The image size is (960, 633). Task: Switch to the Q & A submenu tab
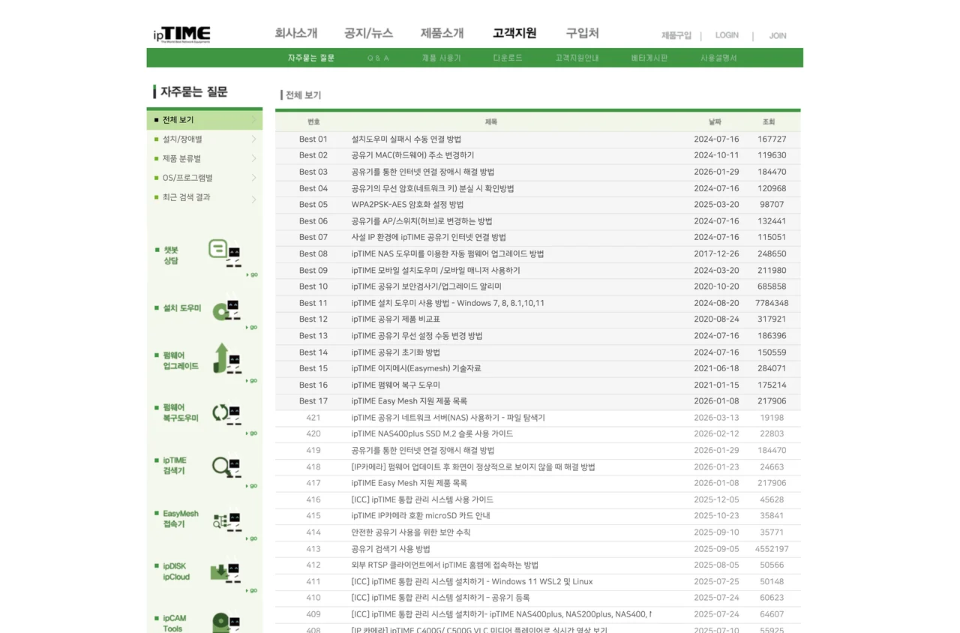click(x=379, y=58)
